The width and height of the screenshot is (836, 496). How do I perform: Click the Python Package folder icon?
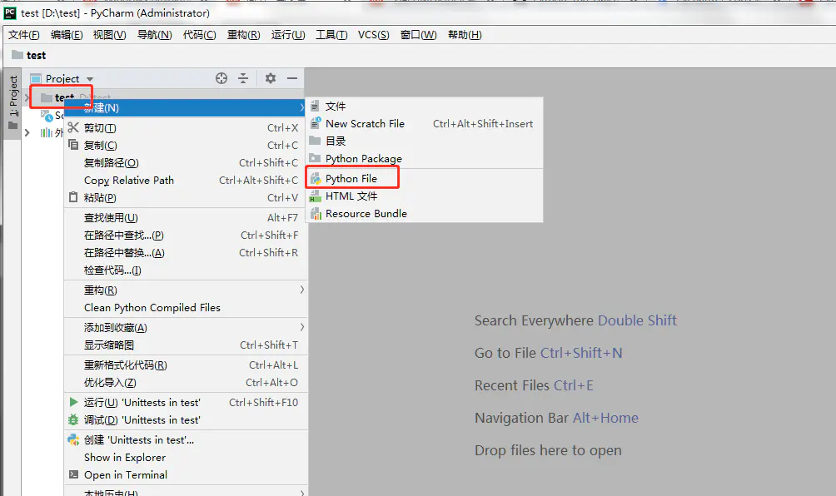pyautogui.click(x=315, y=158)
